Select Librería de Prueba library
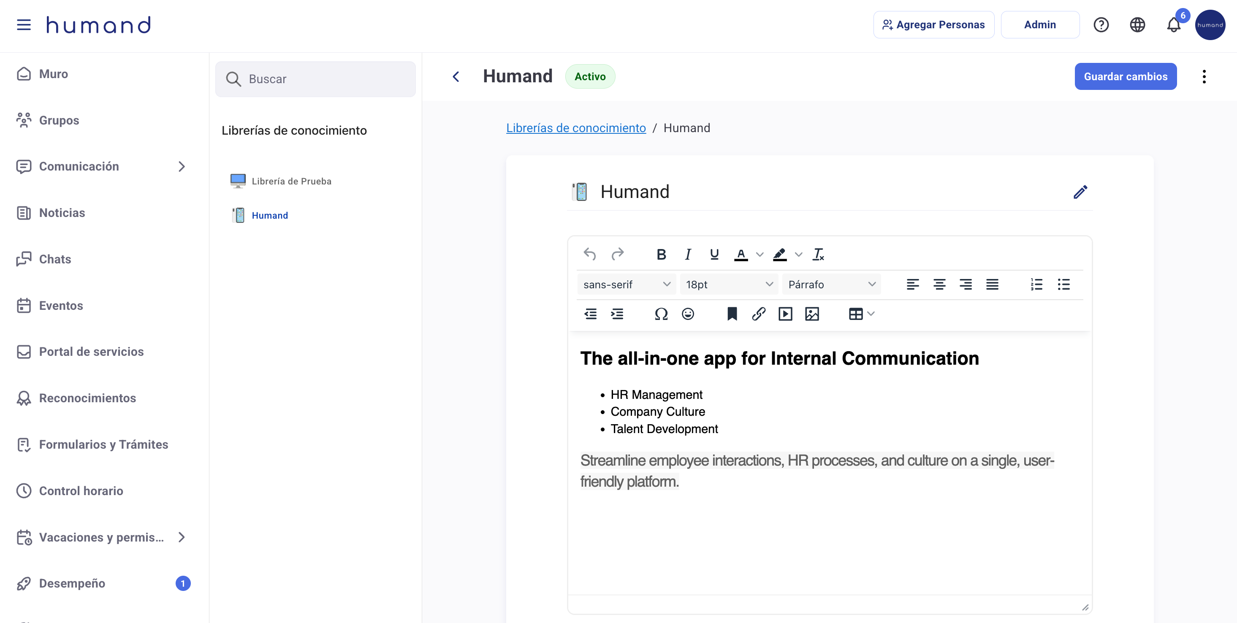This screenshot has height=623, width=1237. (x=291, y=181)
